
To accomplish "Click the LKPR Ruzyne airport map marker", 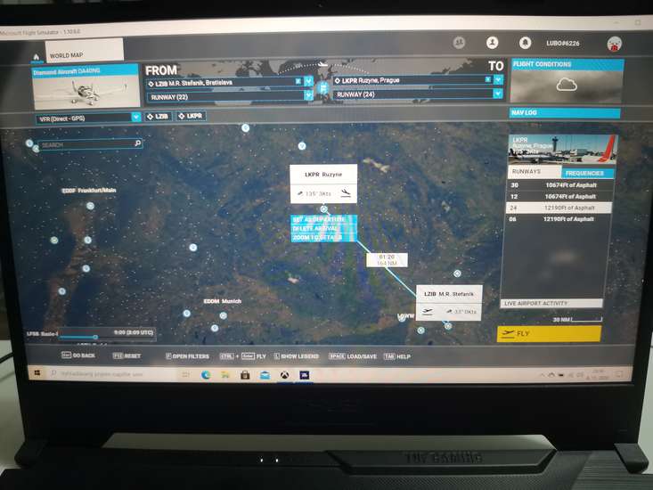I will point(323,209).
